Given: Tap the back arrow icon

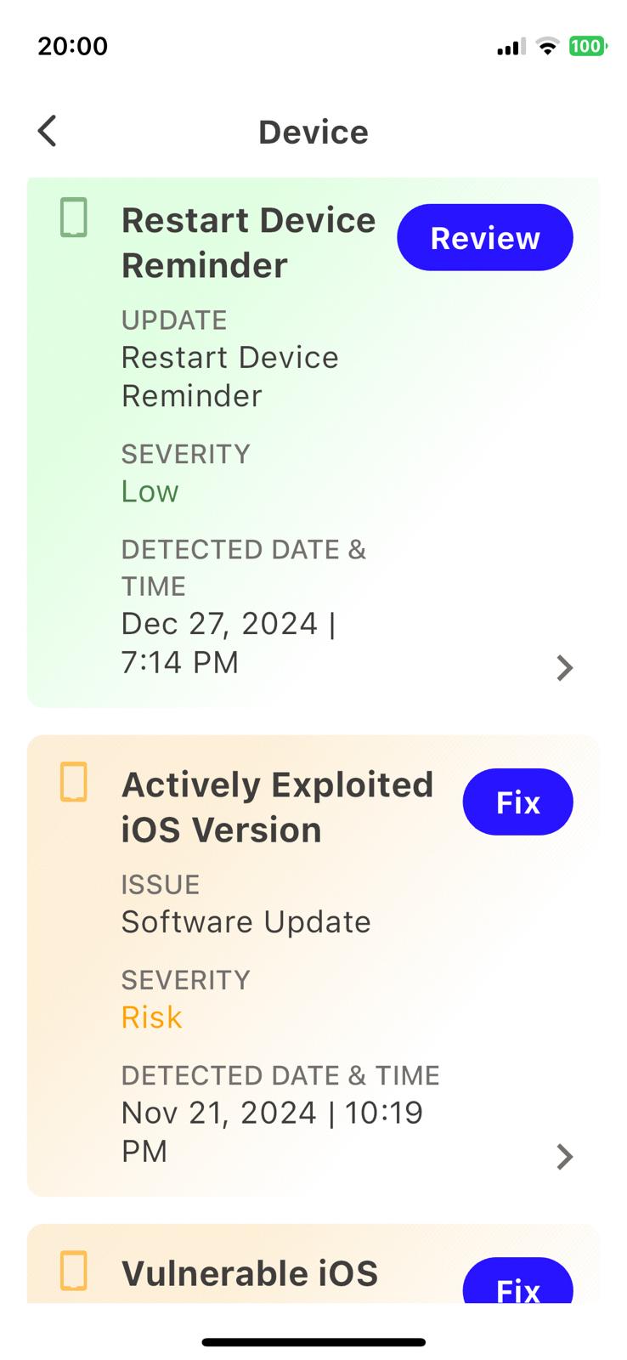Looking at the screenshot, I should (x=48, y=132).
